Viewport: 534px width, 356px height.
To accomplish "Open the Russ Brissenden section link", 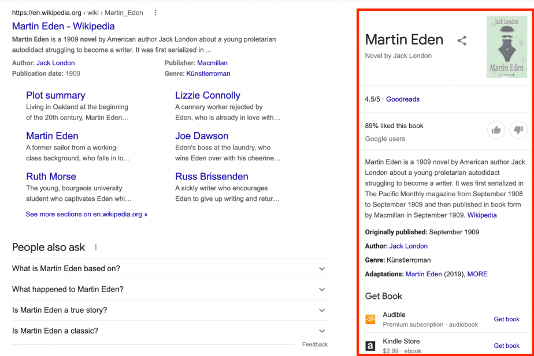I will (212, 176).
